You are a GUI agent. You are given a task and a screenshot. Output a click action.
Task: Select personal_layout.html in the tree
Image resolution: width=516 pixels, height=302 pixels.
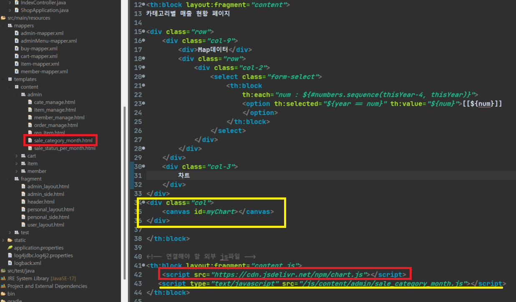coord(51,210)
